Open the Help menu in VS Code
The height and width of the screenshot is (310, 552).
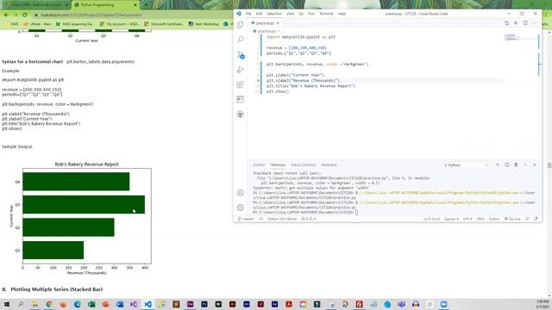(x=342, y=14)
